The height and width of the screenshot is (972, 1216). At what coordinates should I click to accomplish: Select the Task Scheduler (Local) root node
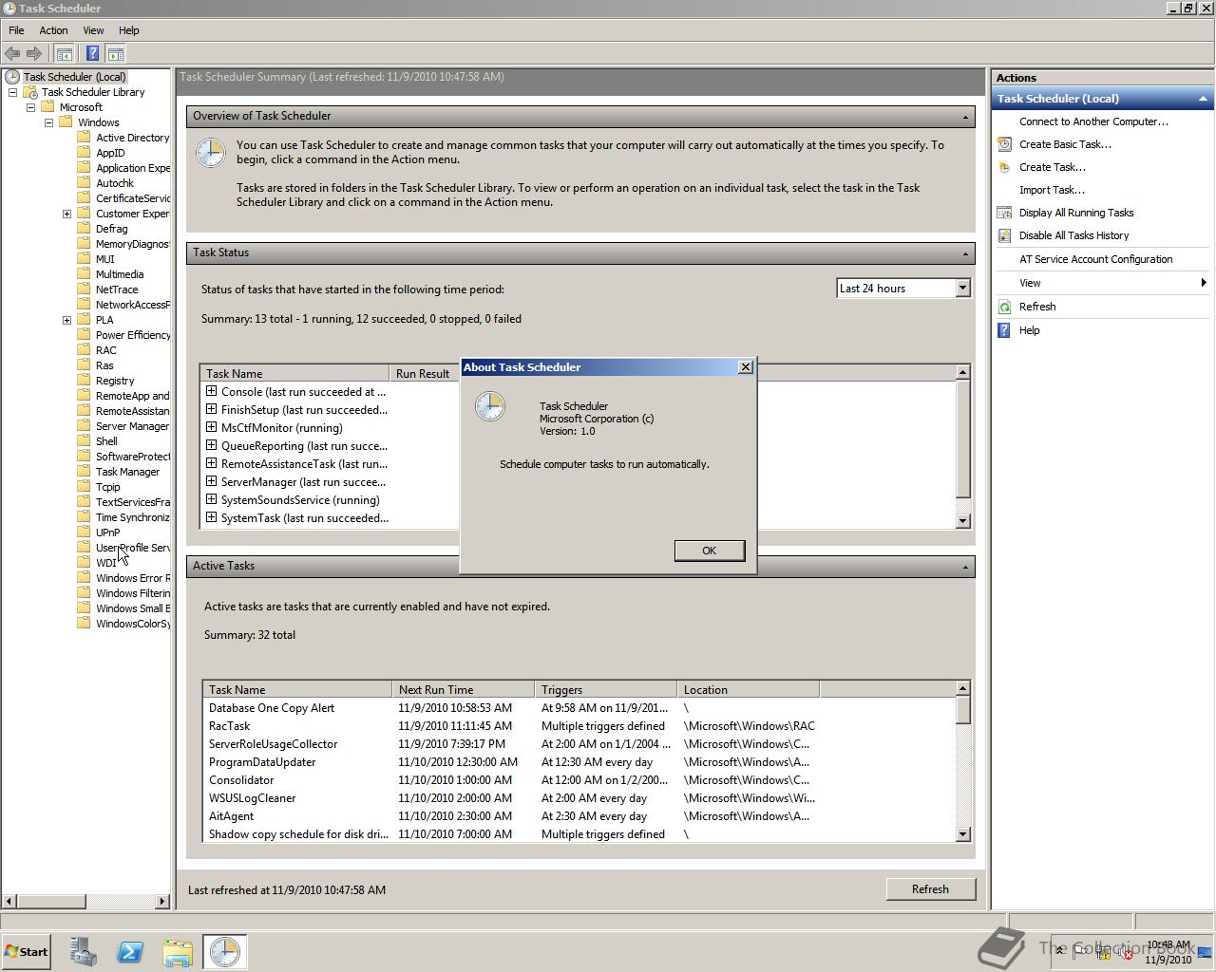click(x=74, y=77)
